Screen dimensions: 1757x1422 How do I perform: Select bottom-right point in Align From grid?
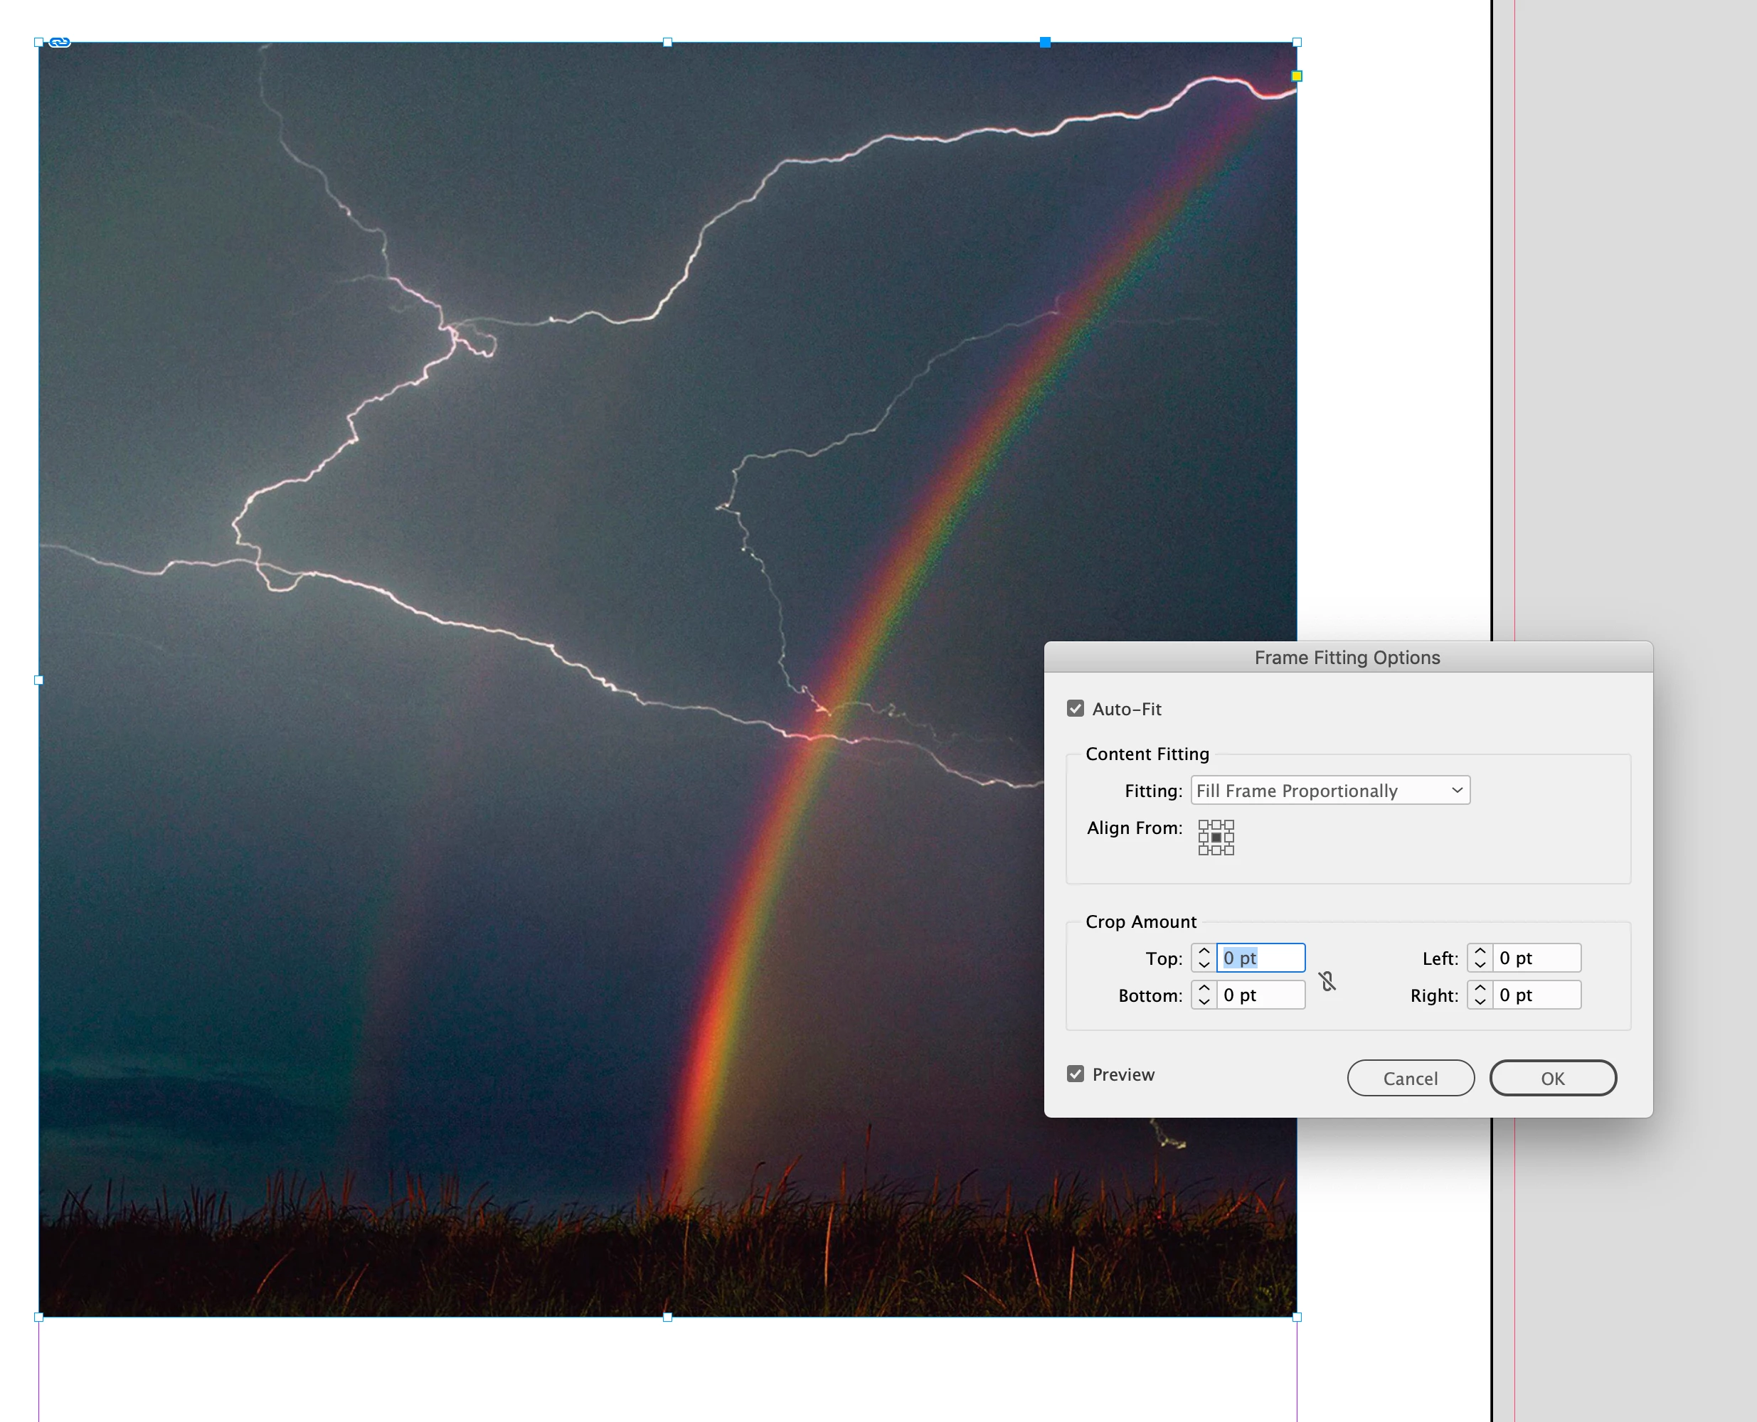pyautogui.click(x=1228, y=850)
